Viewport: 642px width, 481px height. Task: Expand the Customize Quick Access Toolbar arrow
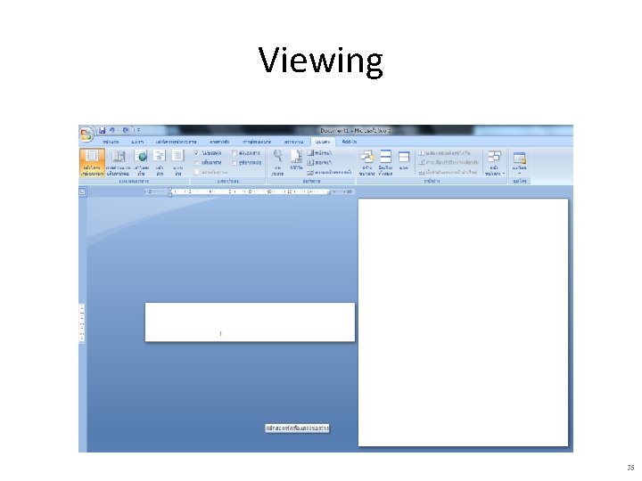click(139, 130)
